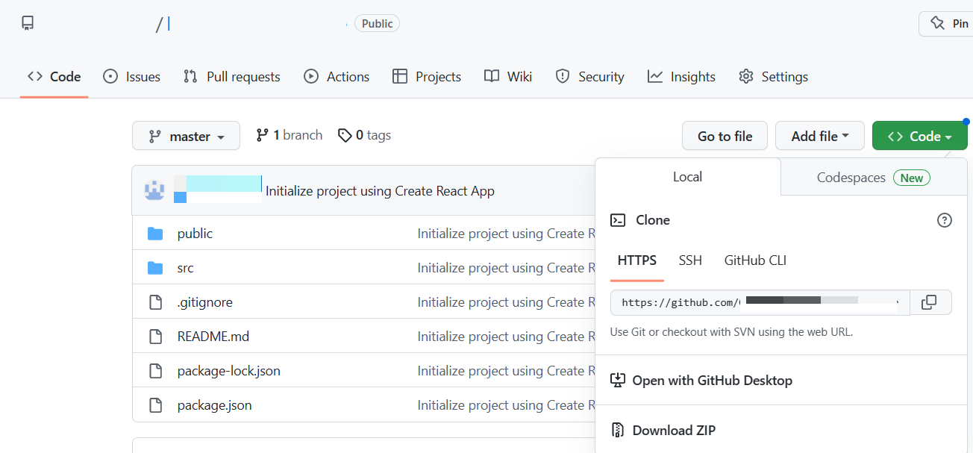Click the .gitignore file icon
The image size is (973, 453).
[155, 302]
